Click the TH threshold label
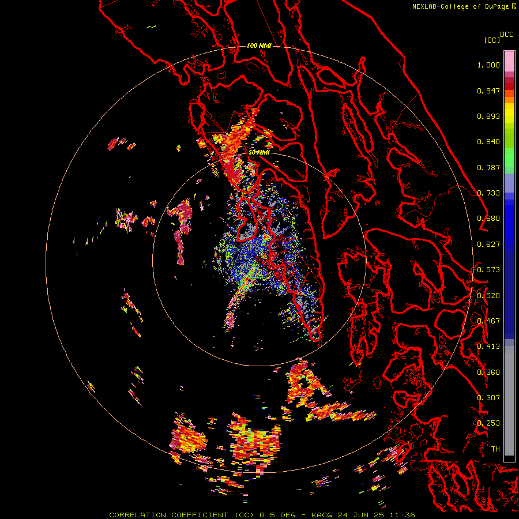 495,449
